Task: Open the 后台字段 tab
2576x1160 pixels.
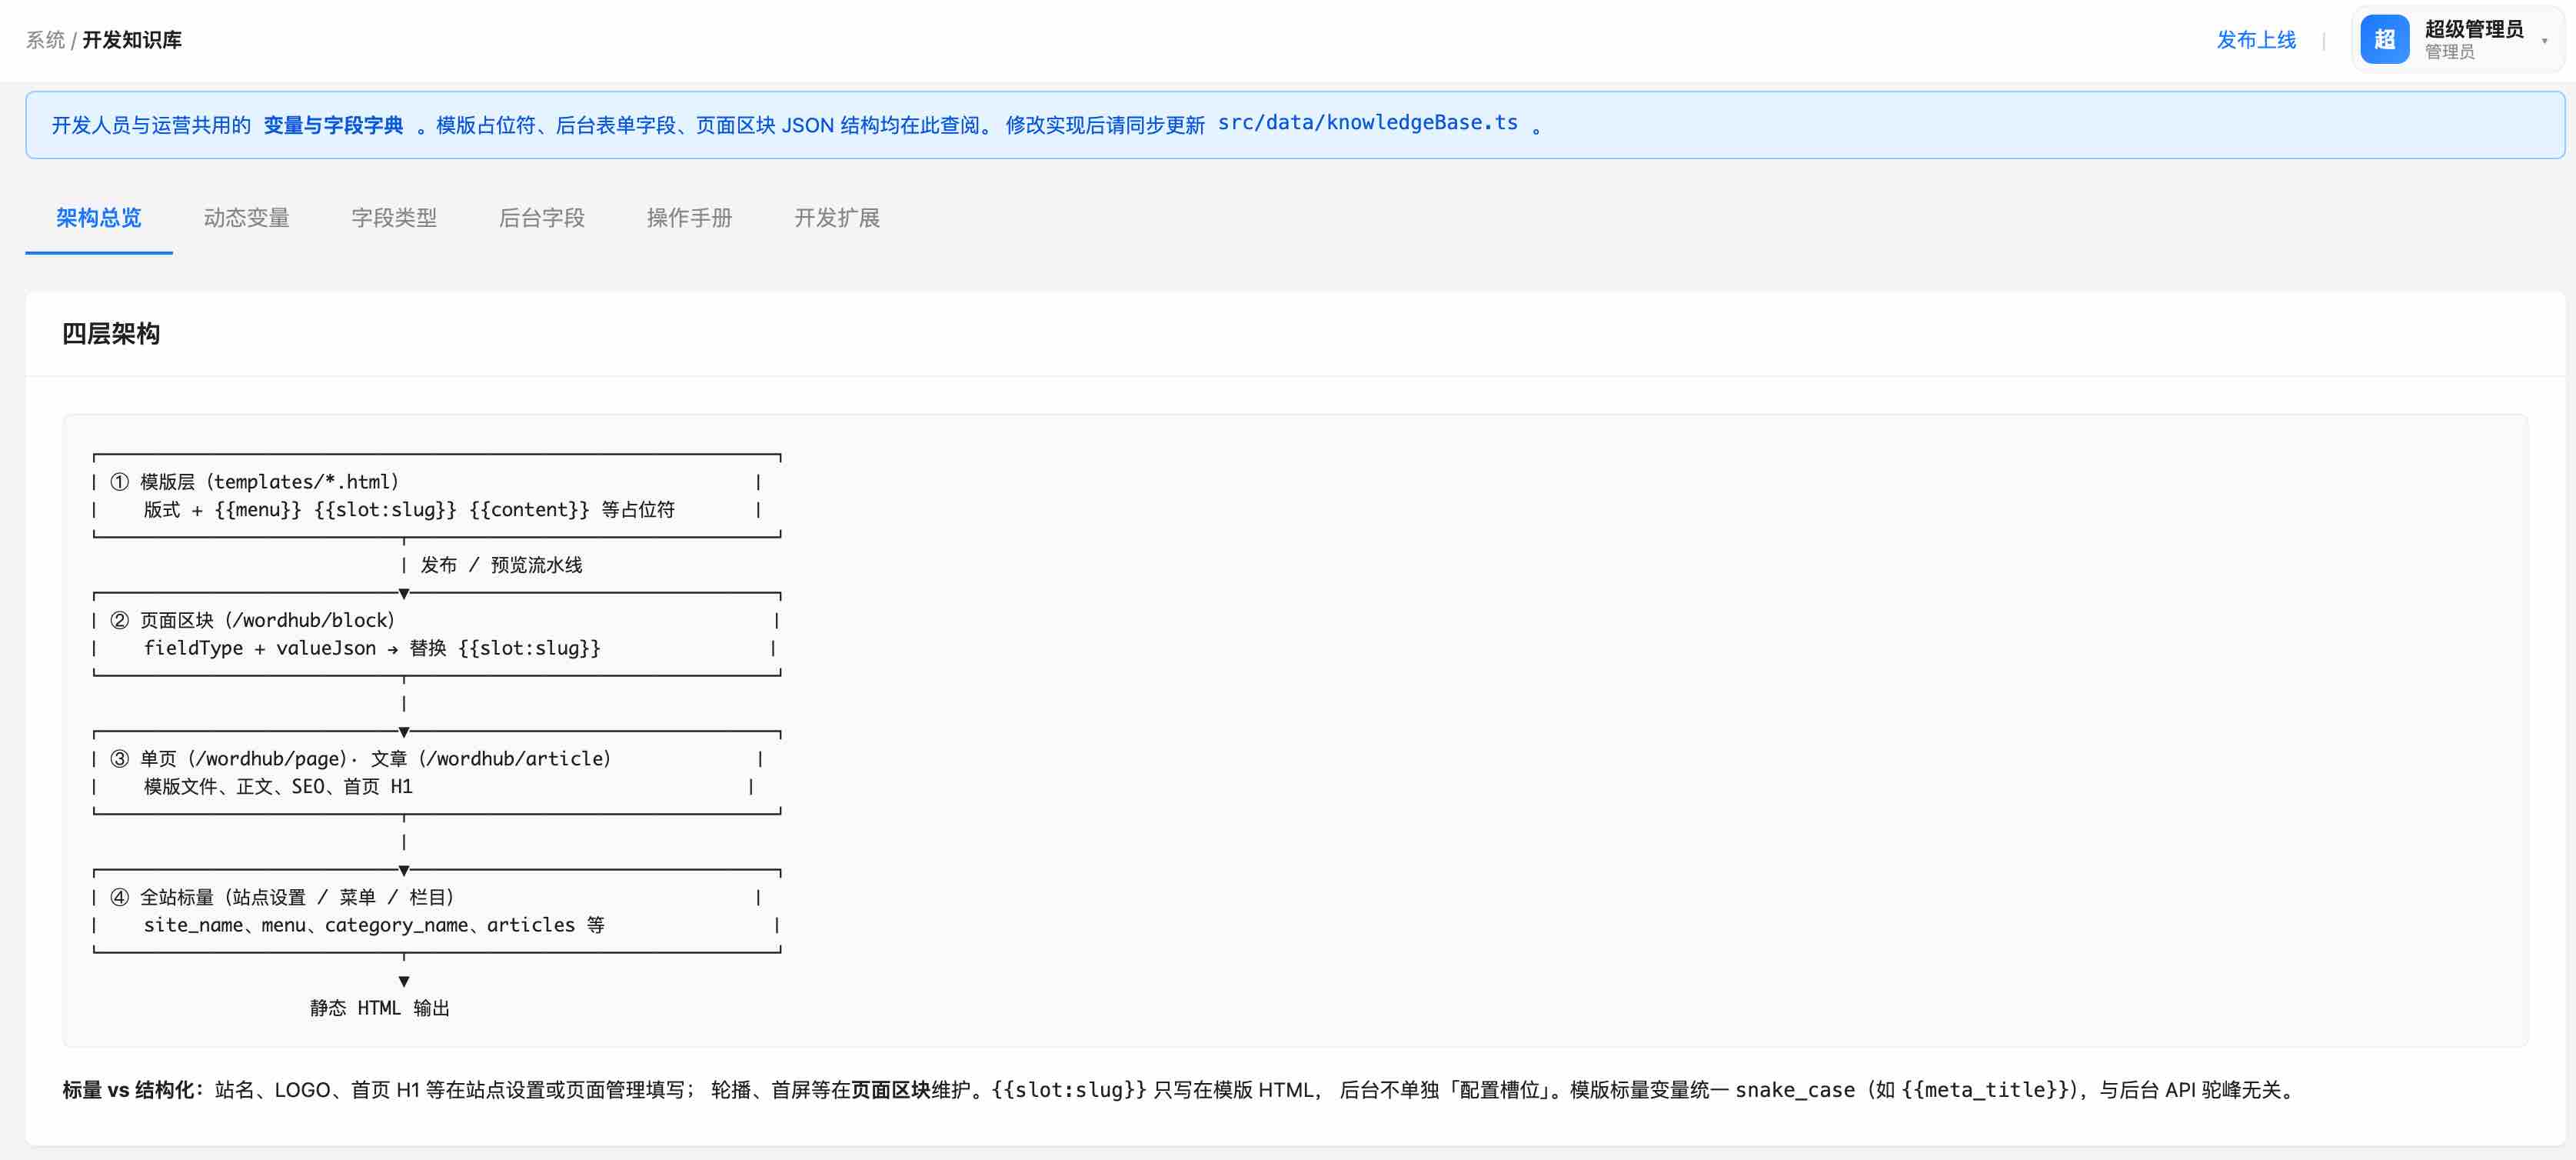Action: [x=541, y=217]
